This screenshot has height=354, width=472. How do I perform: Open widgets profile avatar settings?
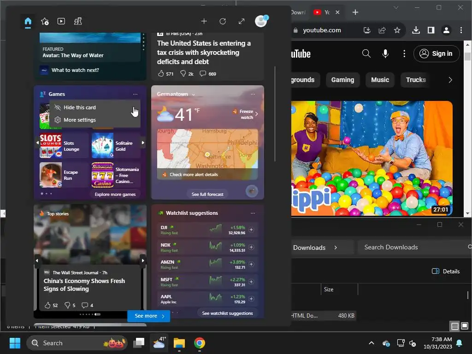pos(261,21)
